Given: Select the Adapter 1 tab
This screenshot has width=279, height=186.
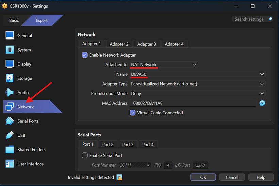Looking at the screenshot, I should [92, 44].
